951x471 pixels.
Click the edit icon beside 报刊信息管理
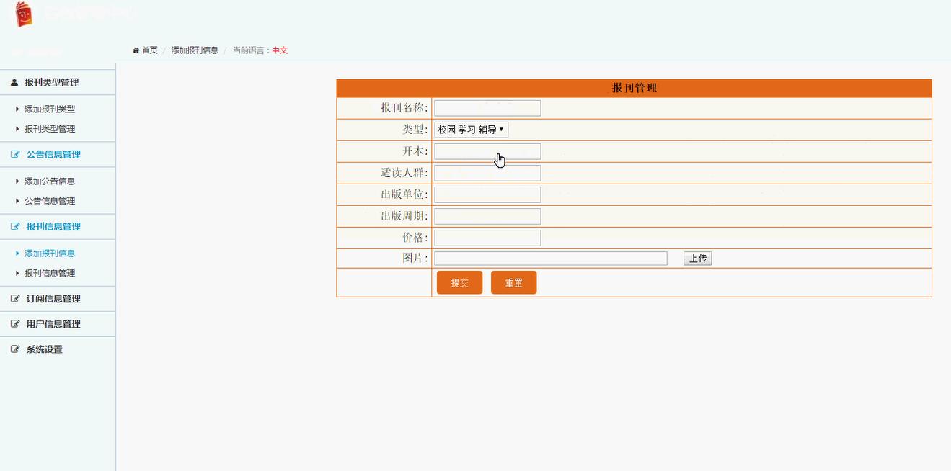point(15,226)
